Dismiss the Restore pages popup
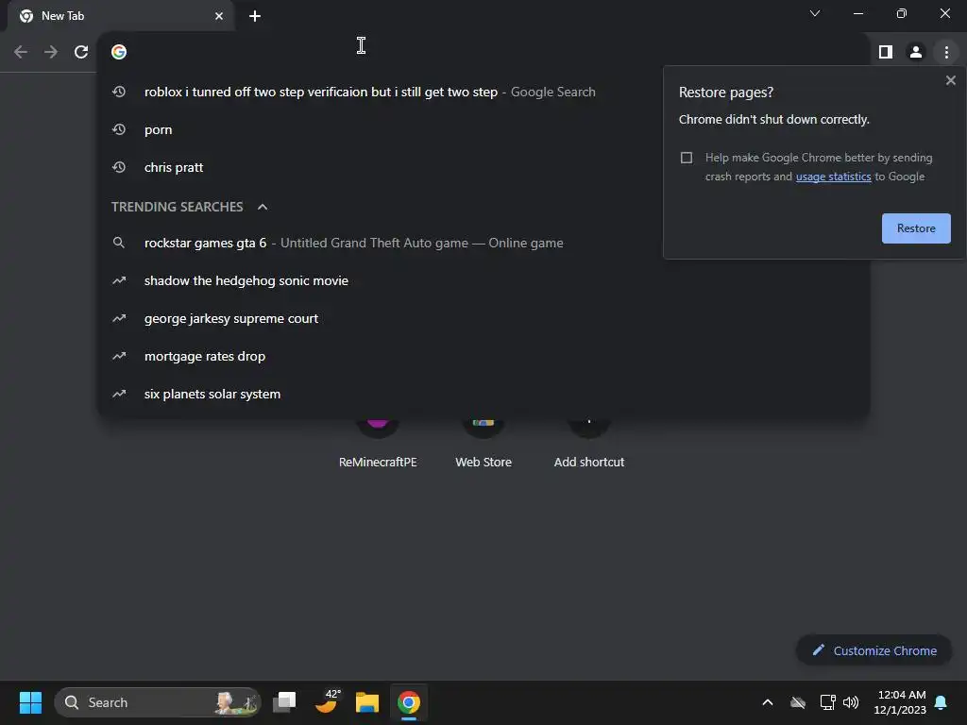Viewport: 967px width, 725px height. tap(950, 80)
